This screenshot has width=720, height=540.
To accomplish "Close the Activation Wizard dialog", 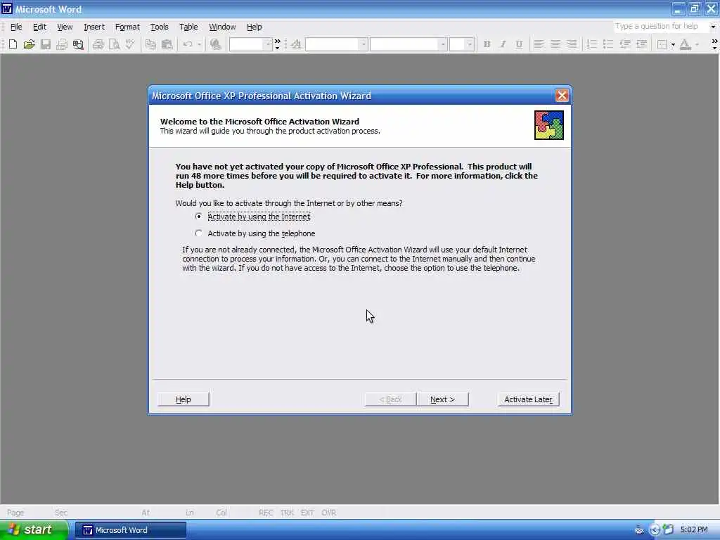I will 562,96.
